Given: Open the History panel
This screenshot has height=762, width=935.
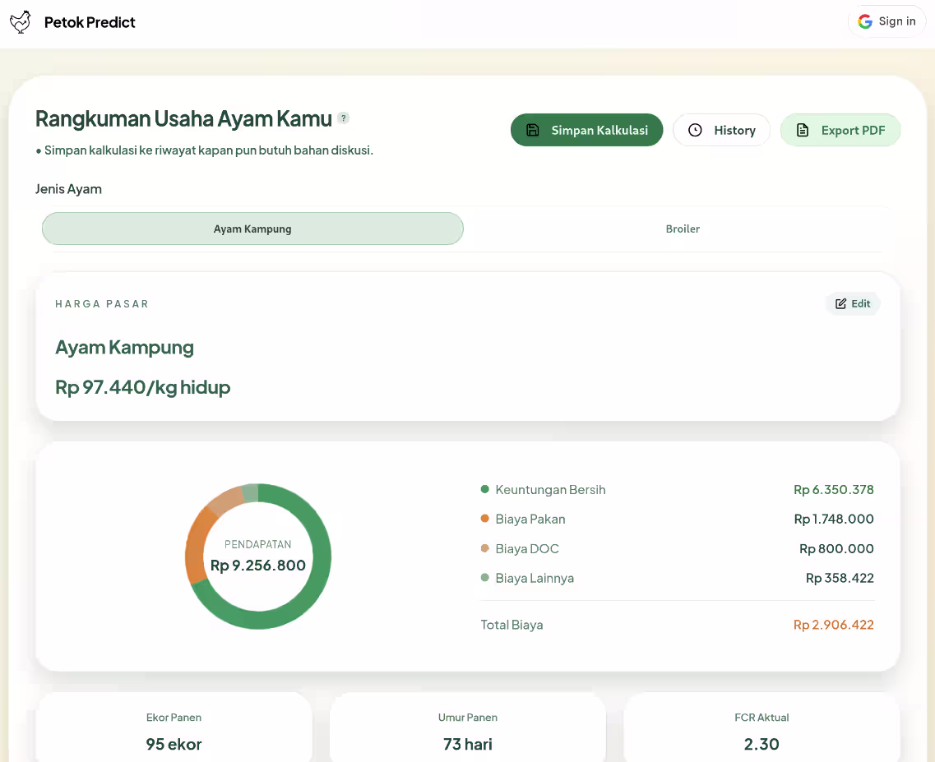Looking at the screenshot, I should coord(721,130).
